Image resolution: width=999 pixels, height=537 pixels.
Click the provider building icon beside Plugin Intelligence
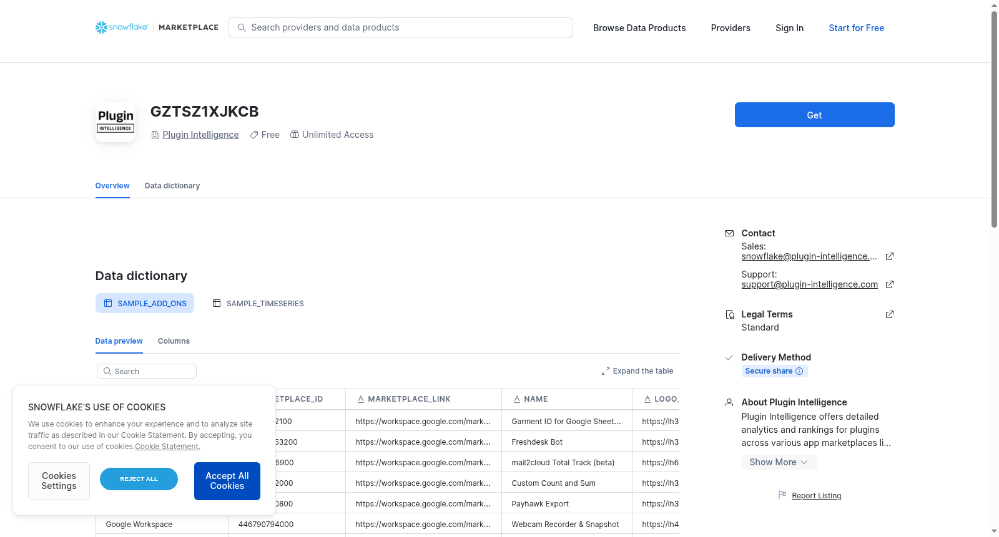tap(155, 135)
